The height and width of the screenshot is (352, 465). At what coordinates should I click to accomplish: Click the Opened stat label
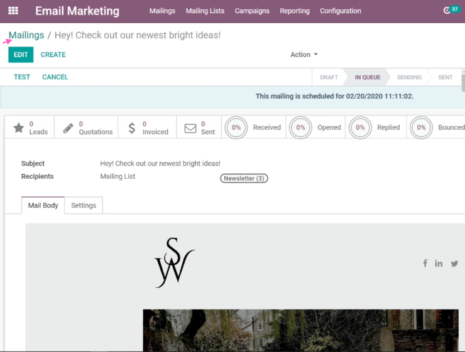(x=329, y=127)
